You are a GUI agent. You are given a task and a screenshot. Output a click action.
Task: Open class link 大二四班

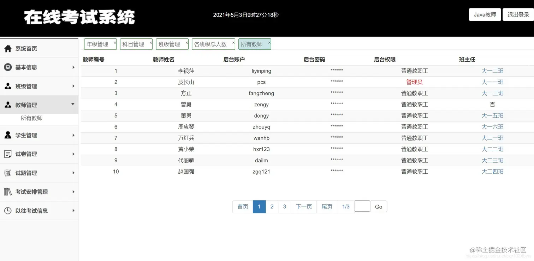coord(492,172)
